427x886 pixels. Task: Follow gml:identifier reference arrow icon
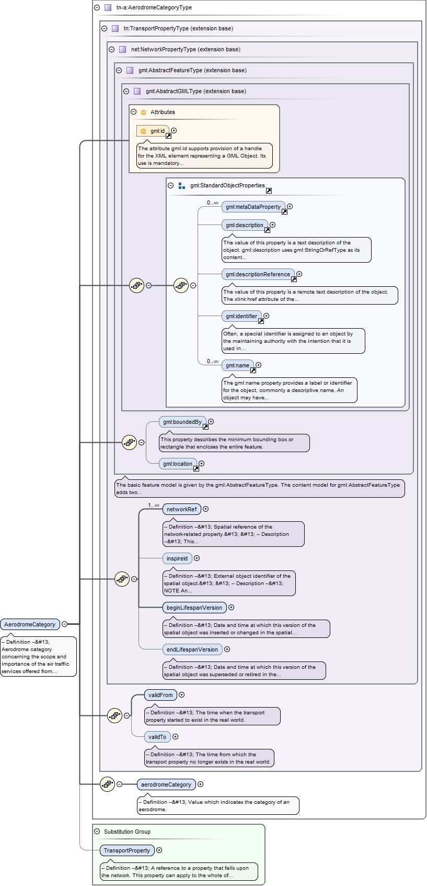[261, 321]
